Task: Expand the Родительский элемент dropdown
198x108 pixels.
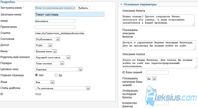Action: (x=53, y=58)
